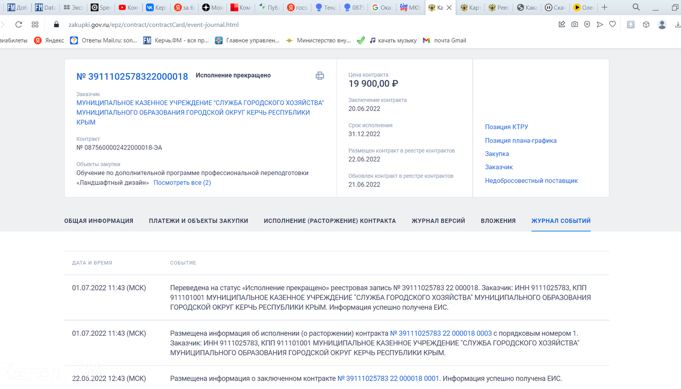Image resolution: width=681 pixels, height=389 pixels.
Task: Open the Журнал версий tab
Action: 438,221
